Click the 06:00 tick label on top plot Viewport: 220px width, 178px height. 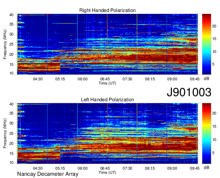point(82,79)
